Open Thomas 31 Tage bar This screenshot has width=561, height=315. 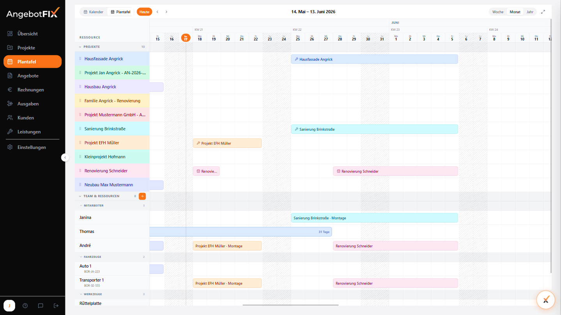click(241, 232)
